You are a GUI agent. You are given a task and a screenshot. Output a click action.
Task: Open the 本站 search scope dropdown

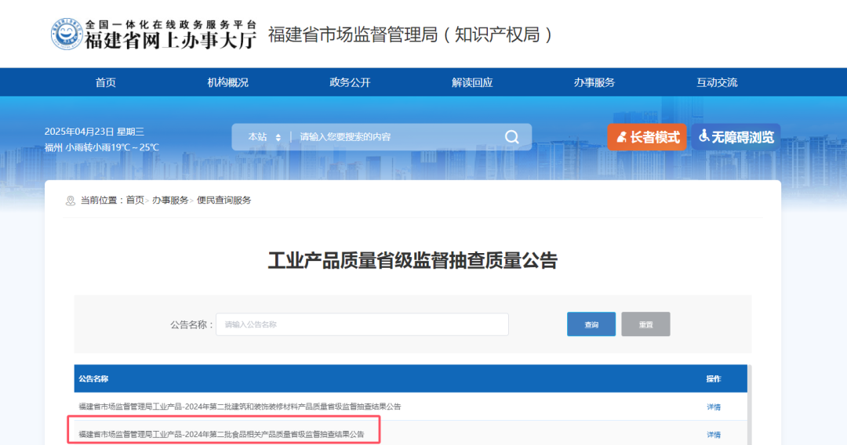pyautogui.click(x=264, y=137)
